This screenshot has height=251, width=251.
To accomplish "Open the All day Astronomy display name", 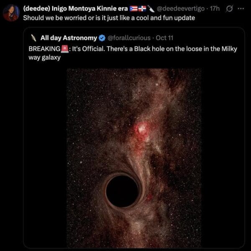I will pos(69,38).
